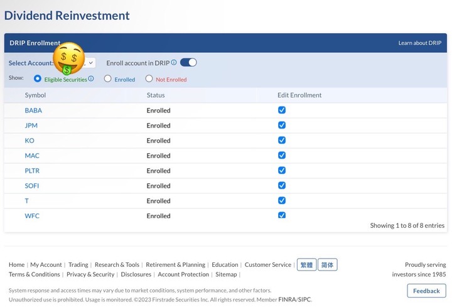
Task: Open Privacy & Security link
Action: (90, 274)
